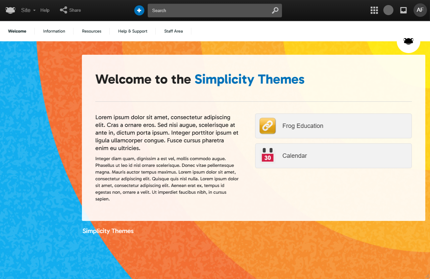
Task: Go to the Resources tab
Action: pyautogui.click(x=92, y=31)
